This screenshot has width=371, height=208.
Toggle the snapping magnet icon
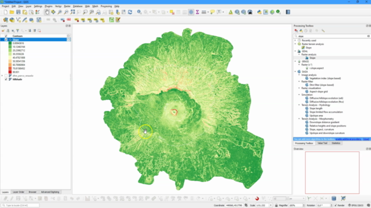point(257,199)
